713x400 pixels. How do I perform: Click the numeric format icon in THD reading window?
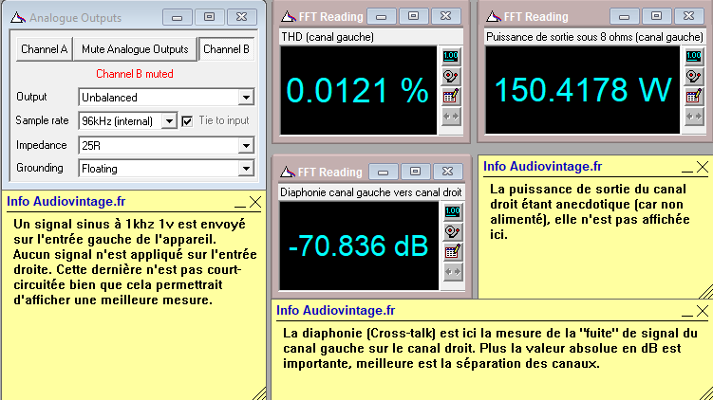click(451, 56)
